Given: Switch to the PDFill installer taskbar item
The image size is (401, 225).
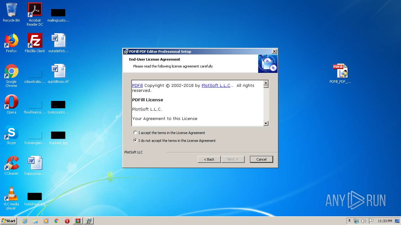Looking at the screenshot, I should coord(89,221).
